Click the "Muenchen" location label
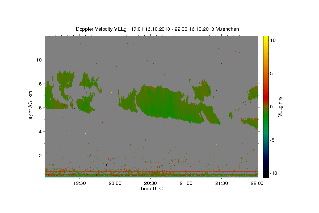 pos(227,29)
